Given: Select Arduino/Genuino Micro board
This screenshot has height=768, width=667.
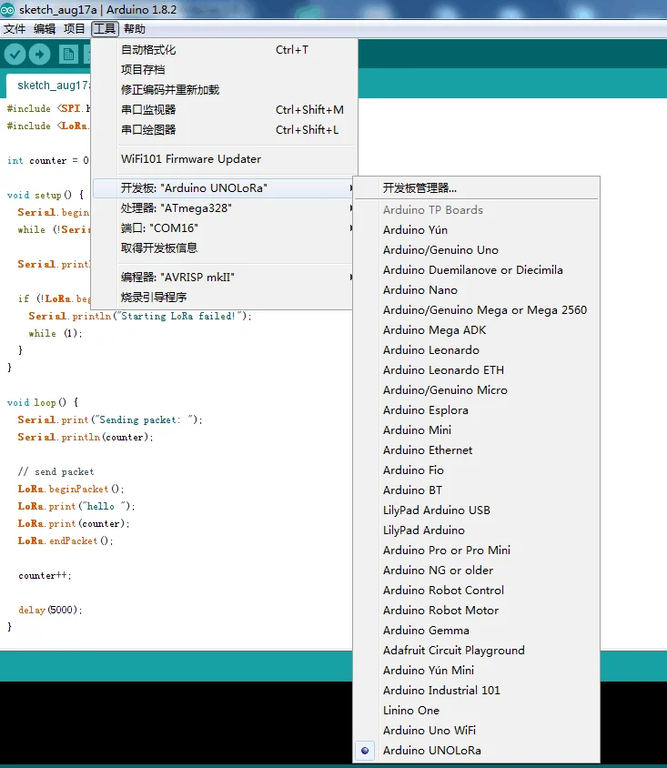Looking at the screenshot, I should click(476, 390).
